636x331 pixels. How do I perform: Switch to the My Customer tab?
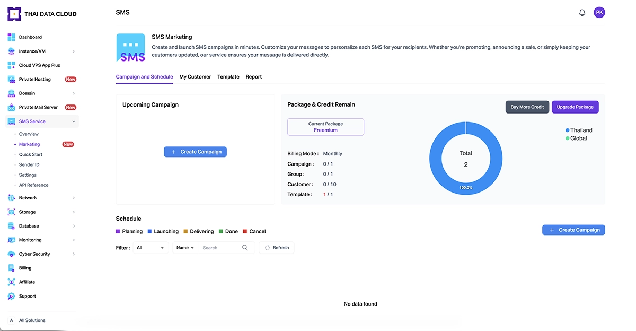tap(195, 77)
